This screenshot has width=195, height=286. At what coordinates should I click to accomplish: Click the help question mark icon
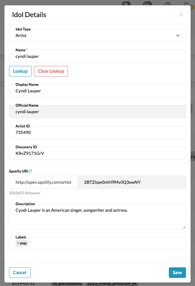click(x=168, y=4)
